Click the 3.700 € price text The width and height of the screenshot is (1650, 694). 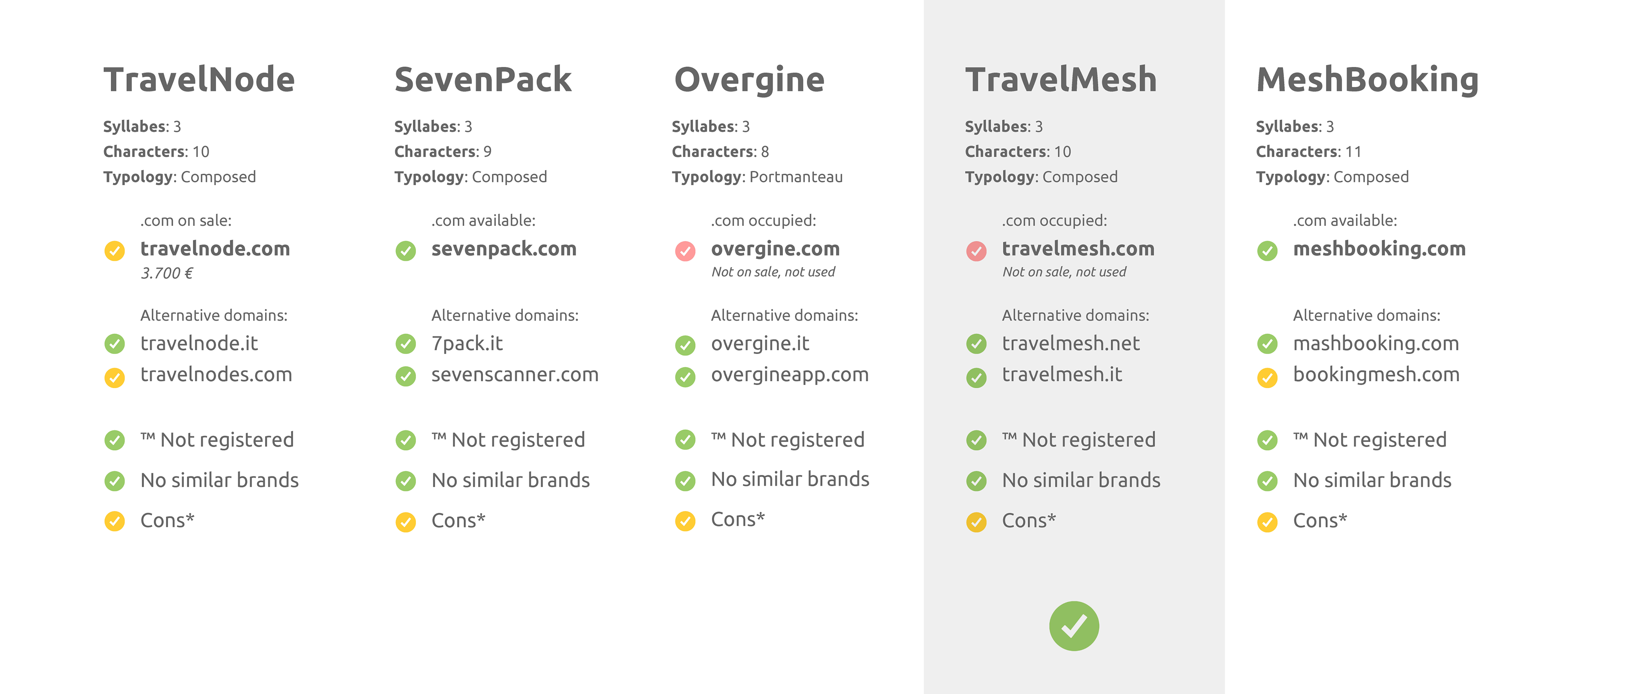[167, 274]
